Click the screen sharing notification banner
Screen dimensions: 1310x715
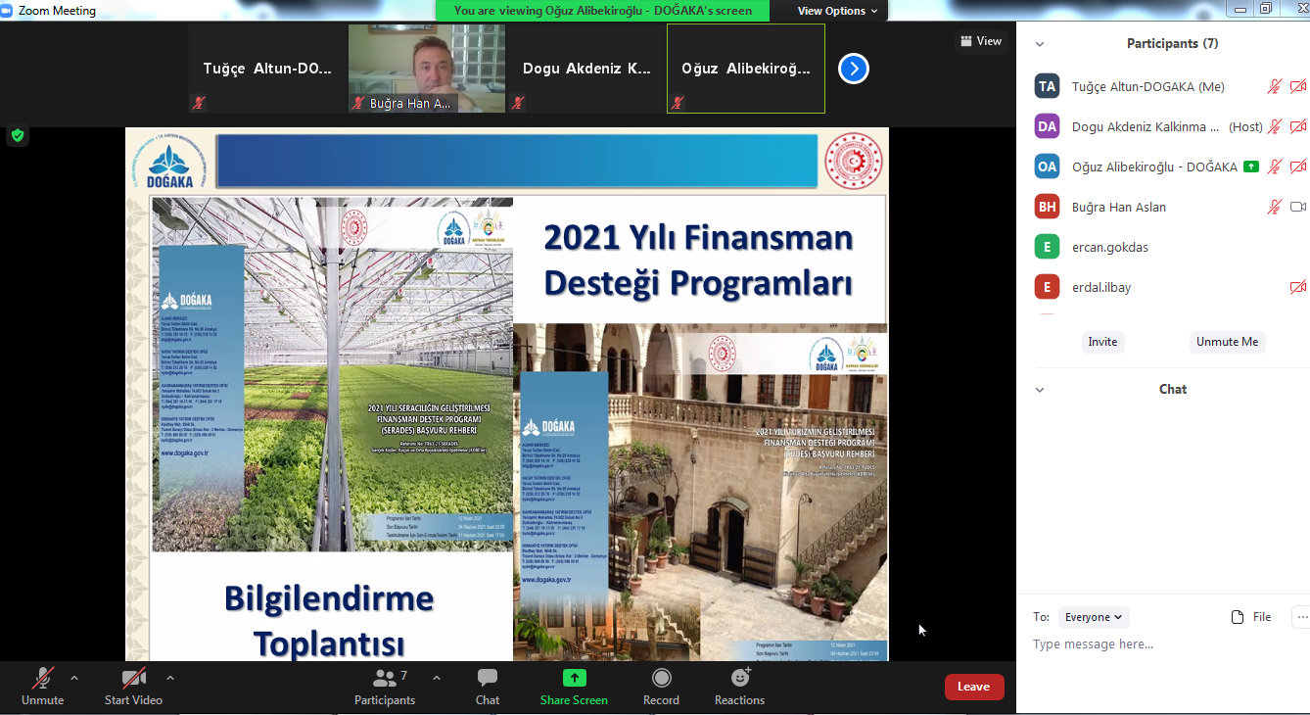[x=603, y=11]
